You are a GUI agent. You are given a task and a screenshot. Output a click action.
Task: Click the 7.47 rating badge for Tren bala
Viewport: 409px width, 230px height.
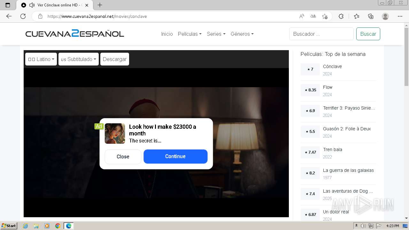(310, 152)
